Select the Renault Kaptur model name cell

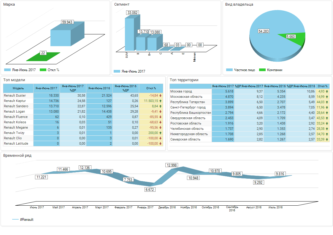(18, 101)
